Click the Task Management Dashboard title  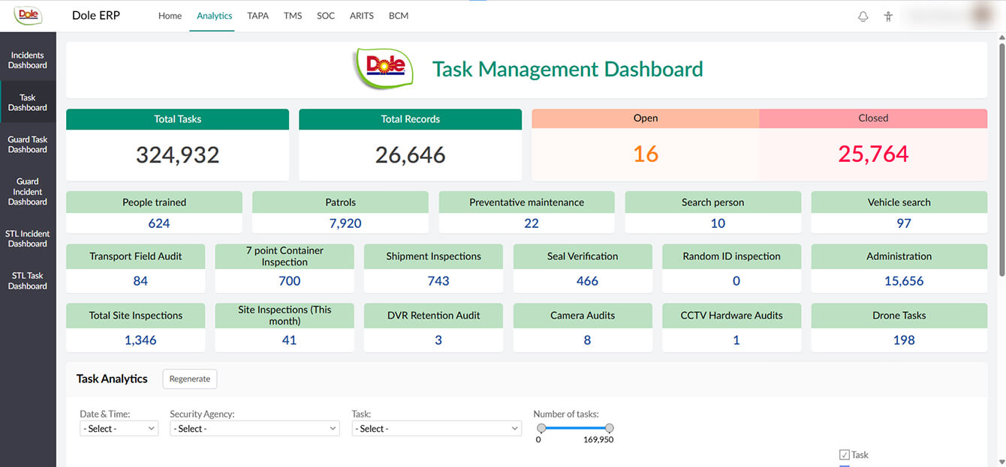pos(568,69)
